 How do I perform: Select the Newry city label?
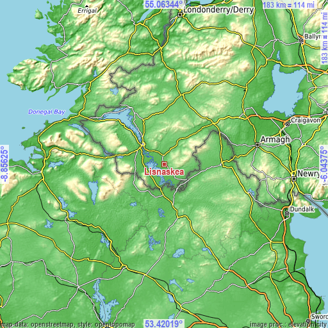[x=308, y=174]
